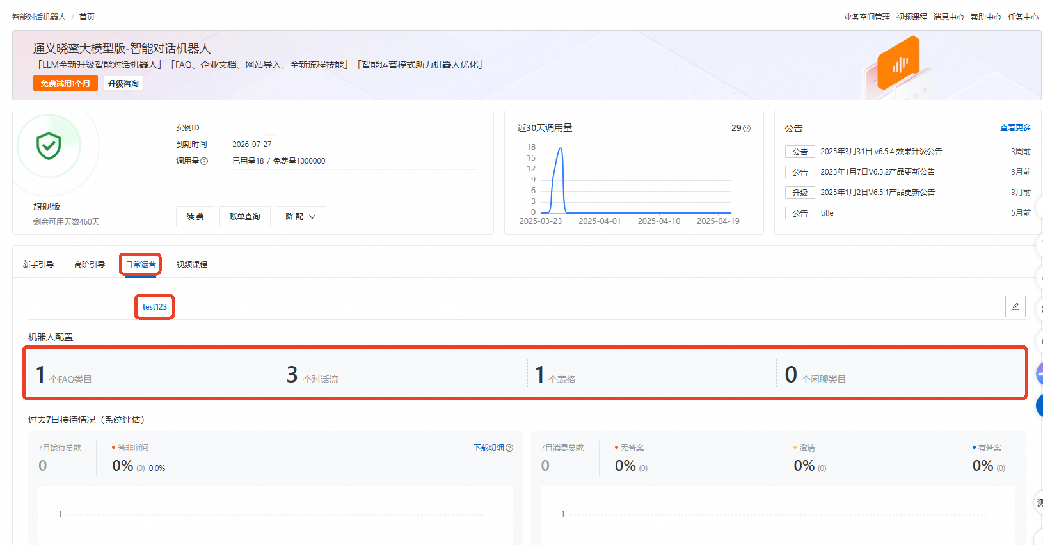Click the 7日消息总数 value

[545, 466]
